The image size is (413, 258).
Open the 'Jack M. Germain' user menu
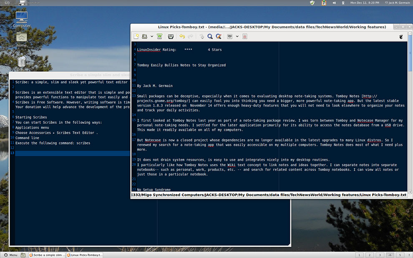(x=398, y=3)
